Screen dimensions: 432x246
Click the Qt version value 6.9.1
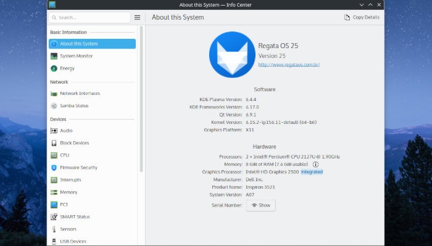tap(251, 115)
